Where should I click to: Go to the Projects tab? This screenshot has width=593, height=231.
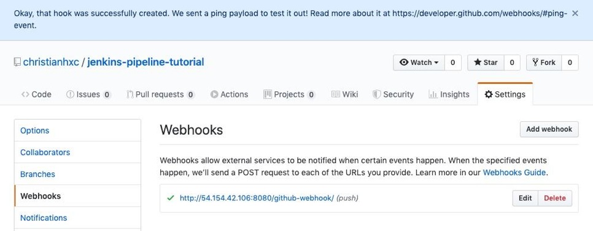[x=289, y=94]
